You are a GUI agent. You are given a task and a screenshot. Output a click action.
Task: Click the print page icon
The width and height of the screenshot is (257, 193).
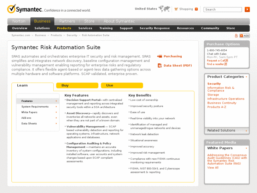click(x=236, y=36)
